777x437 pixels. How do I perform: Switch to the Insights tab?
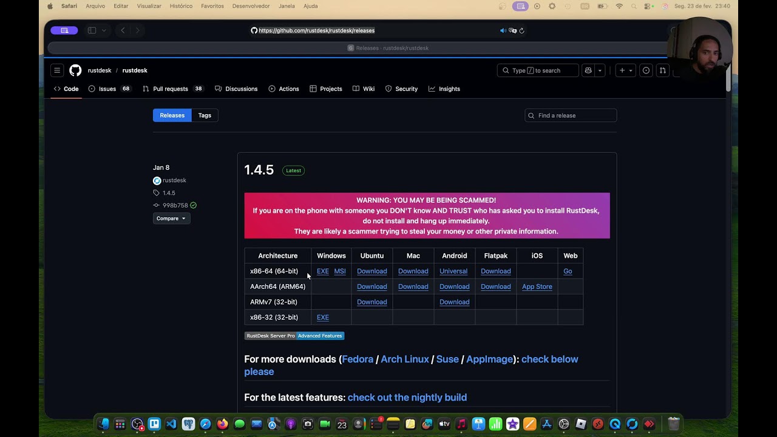point(444,89)
